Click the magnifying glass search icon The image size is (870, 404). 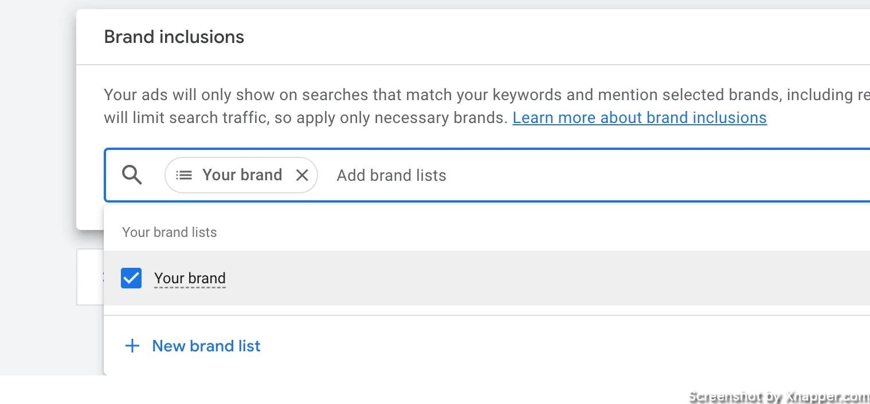tap(132, 175)
